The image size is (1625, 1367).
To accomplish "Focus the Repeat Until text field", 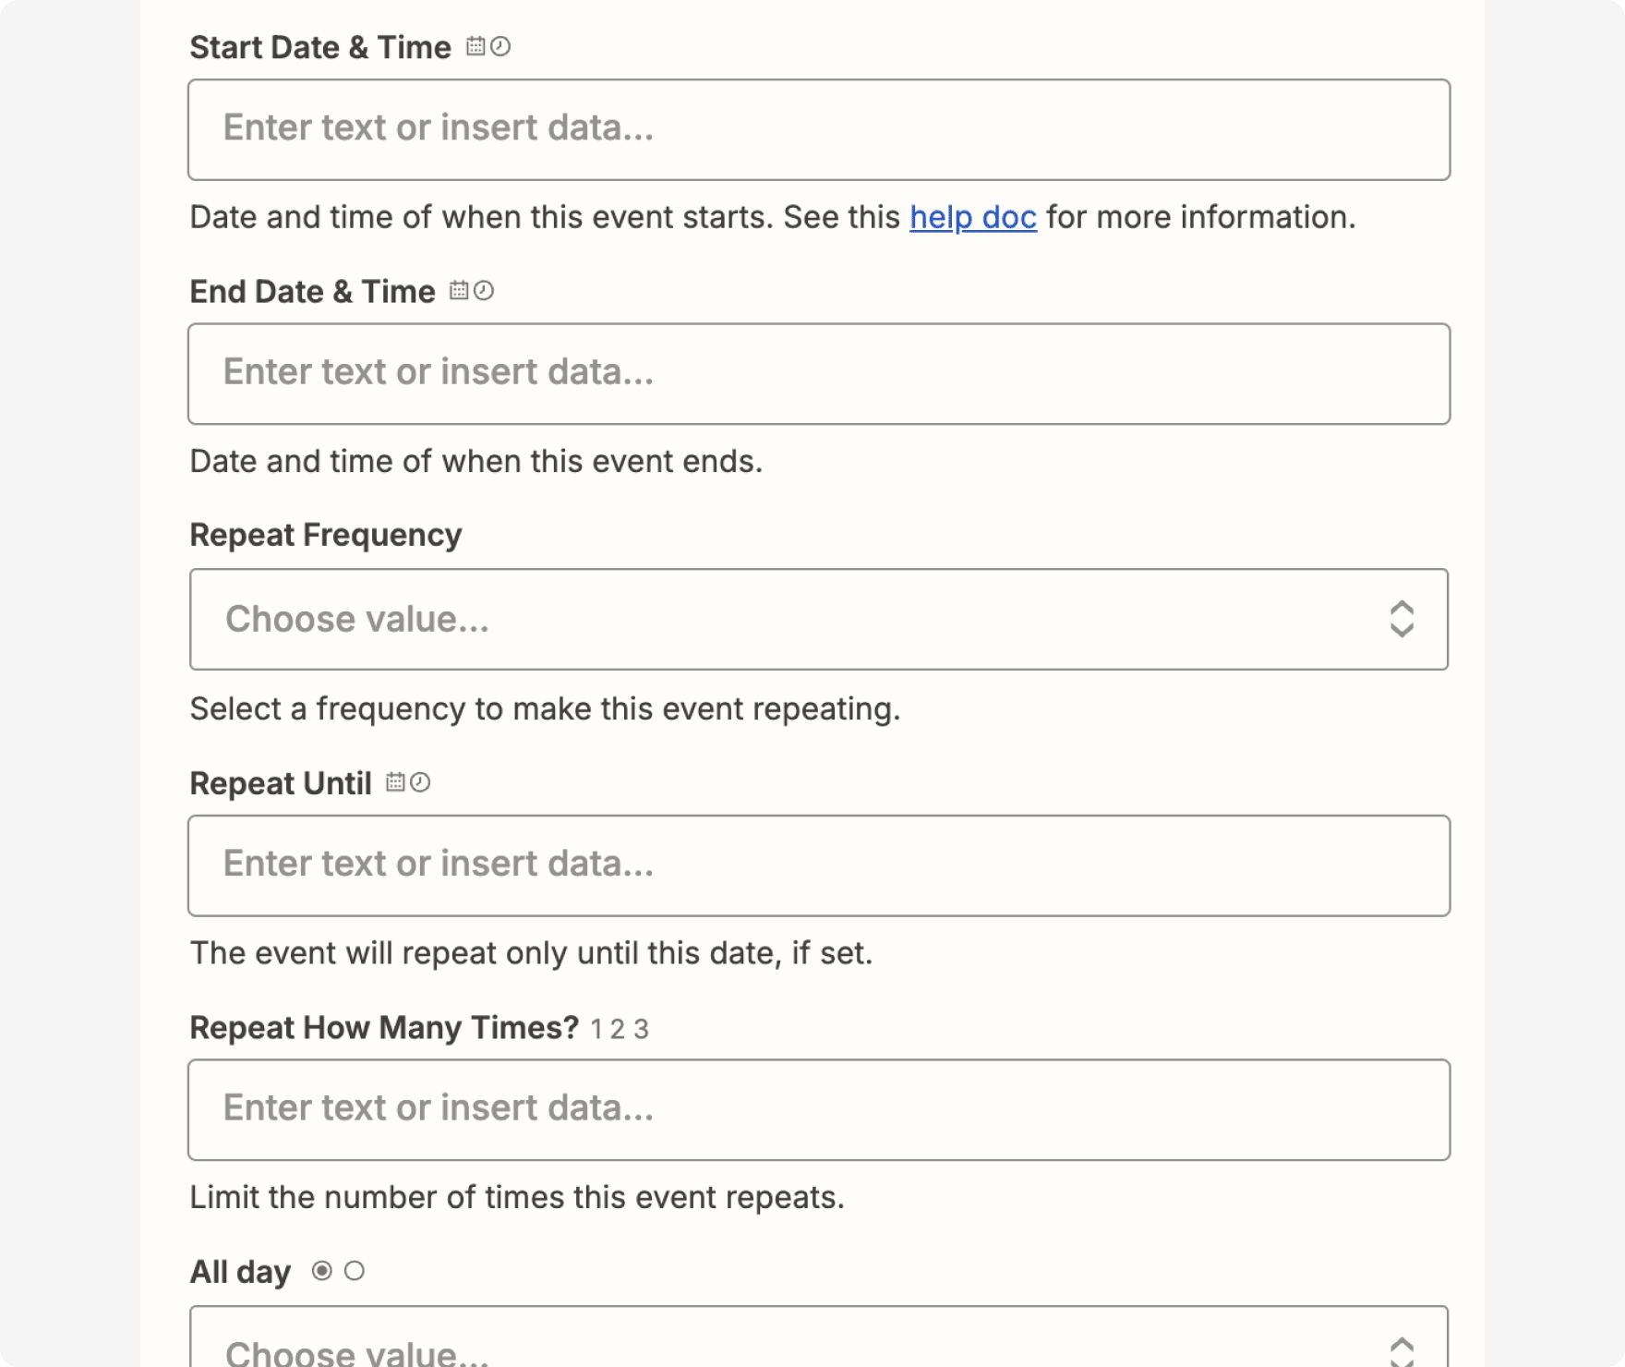I will click(x=818, y=865).
